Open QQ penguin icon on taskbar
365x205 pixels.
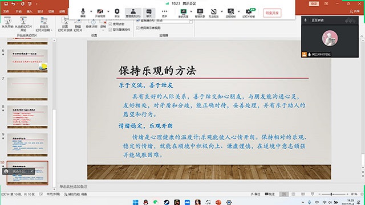click(146, 202)
